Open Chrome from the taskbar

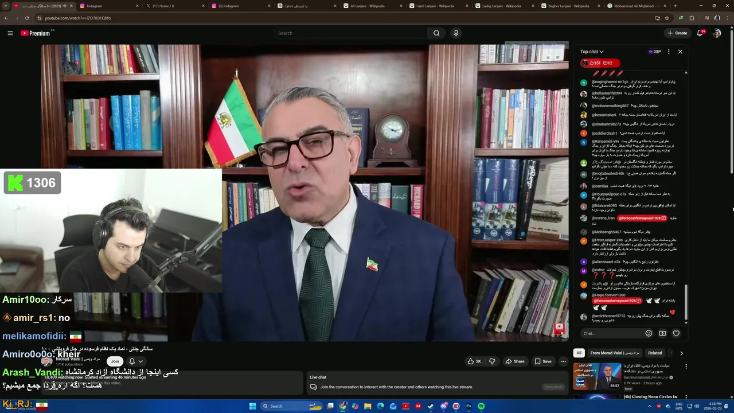tap(343, 406)
